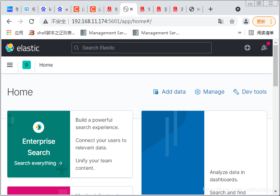Open a new browser tab
The image size is (280, 196).
click(x=211, y=9)
